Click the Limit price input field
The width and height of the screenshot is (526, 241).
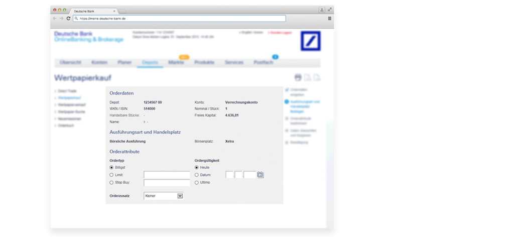[x=167, y=175]
